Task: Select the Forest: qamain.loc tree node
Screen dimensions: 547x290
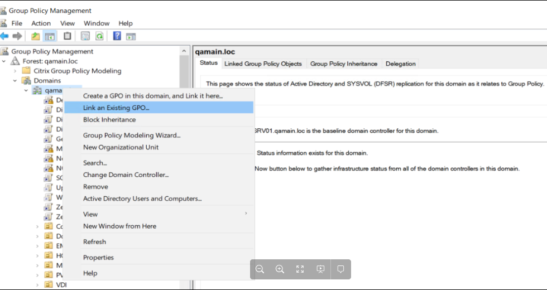Action: point(50,61)
